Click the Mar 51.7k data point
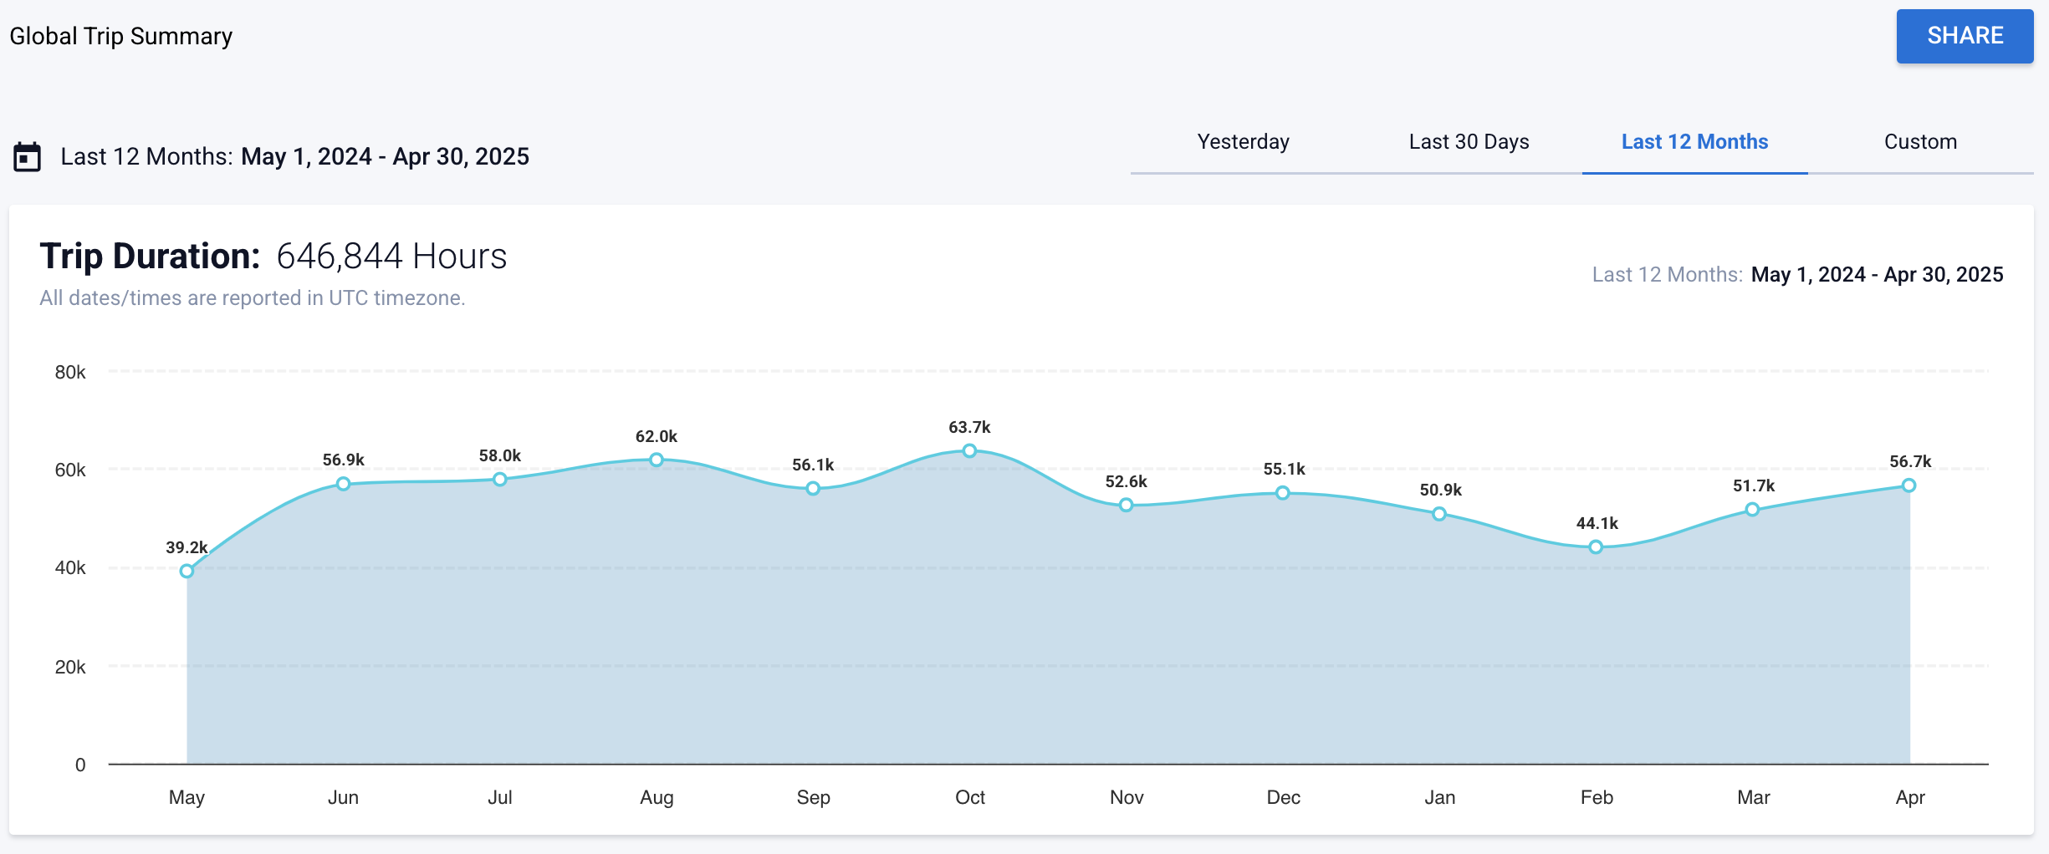 point(1752,510)
